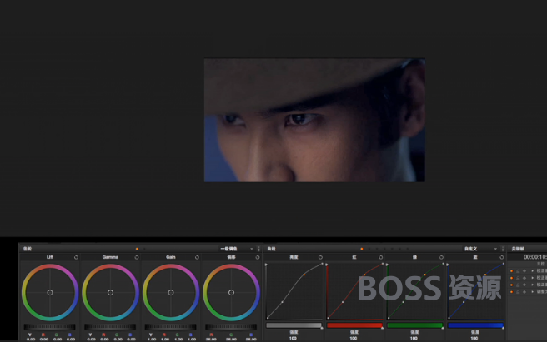Reset the Gamma color wheel
The height and width of the screenshot is (342, 547).
click(x=137, y=257)
